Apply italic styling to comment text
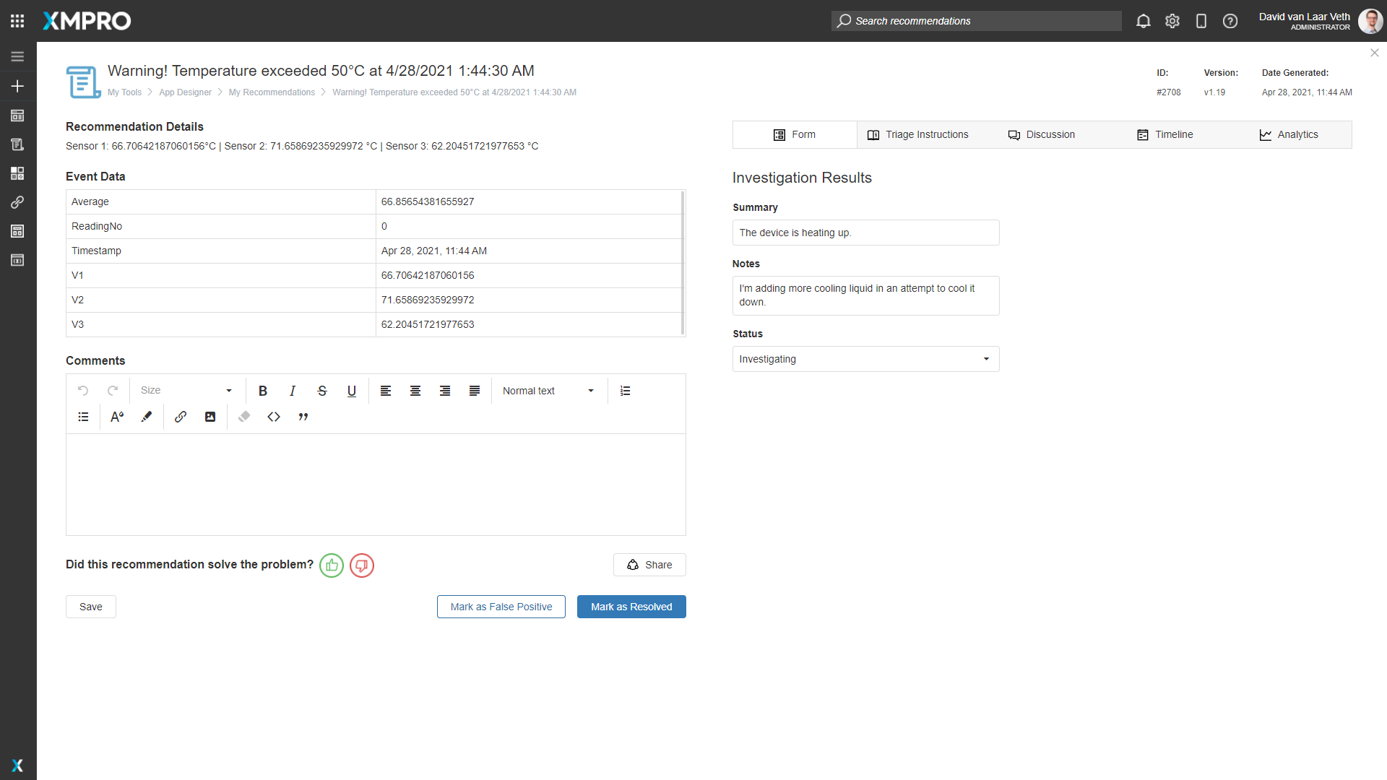This screenshot has height=780, width=1387. tap(293, 391)
